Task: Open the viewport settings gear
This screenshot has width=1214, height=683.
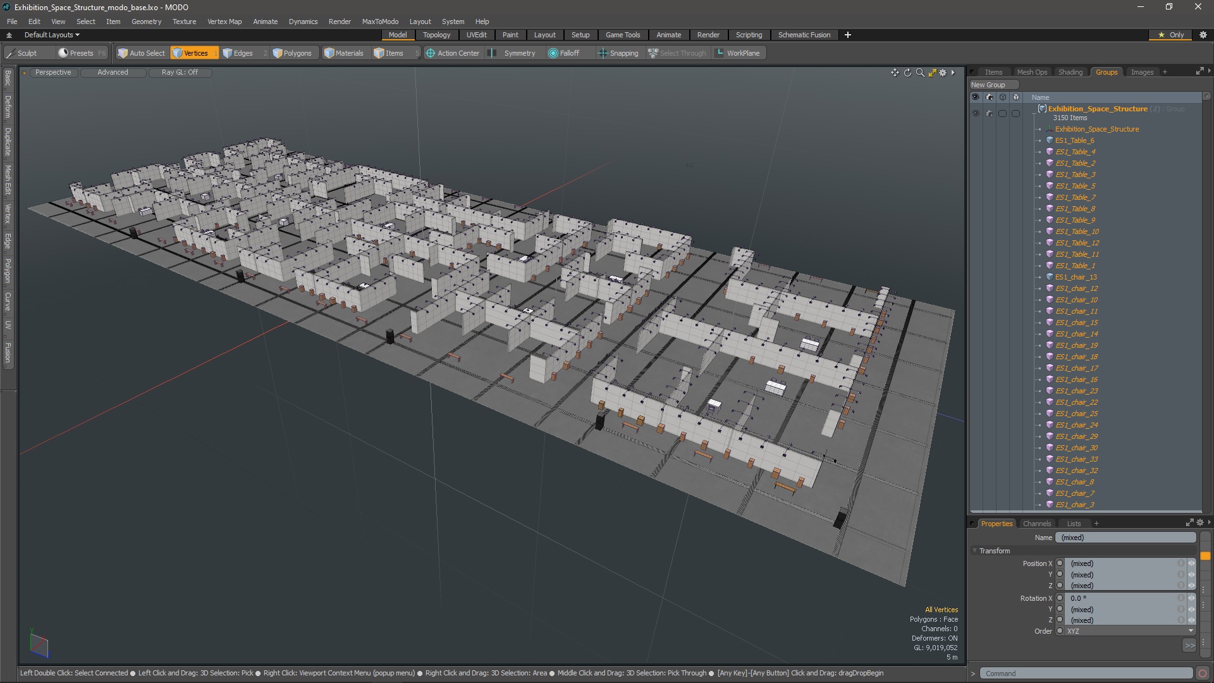Action: coord(943,73)
